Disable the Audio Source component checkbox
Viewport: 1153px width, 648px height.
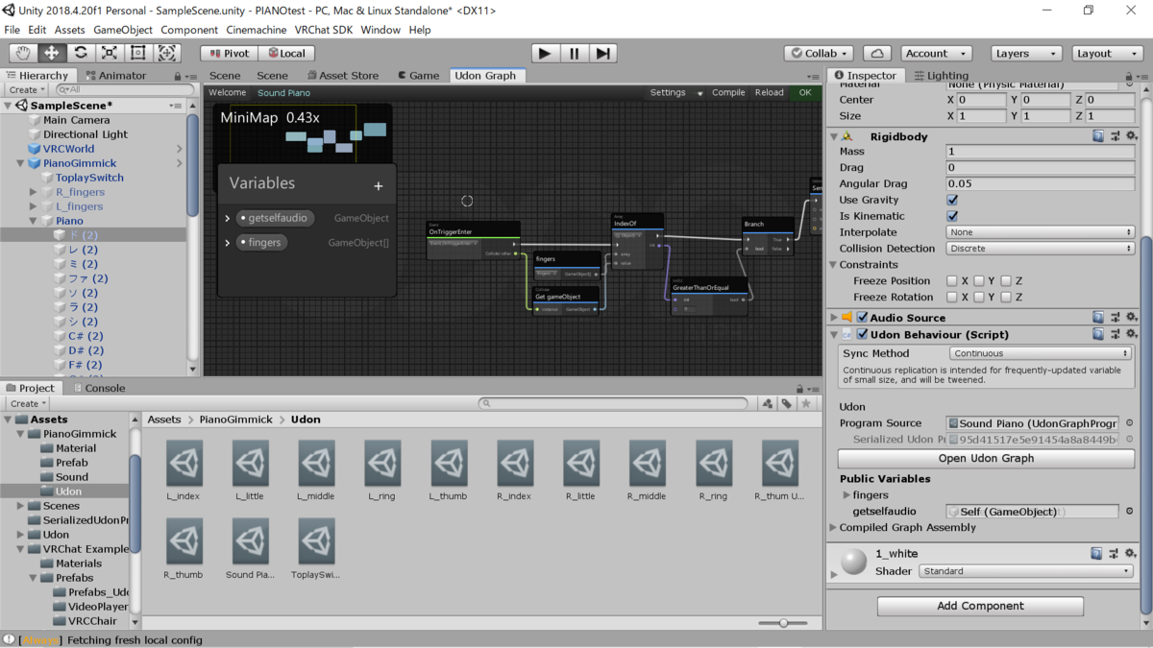(862, 318)
